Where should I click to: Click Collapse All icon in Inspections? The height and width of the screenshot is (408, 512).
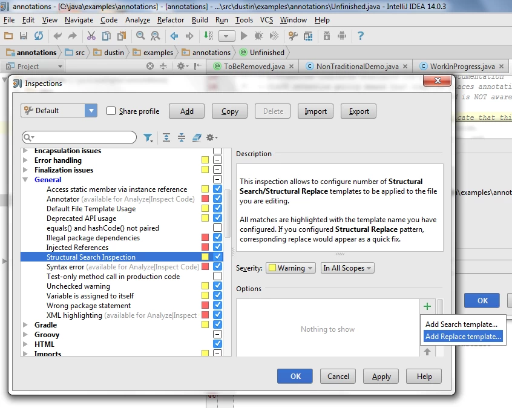(182, 137)
